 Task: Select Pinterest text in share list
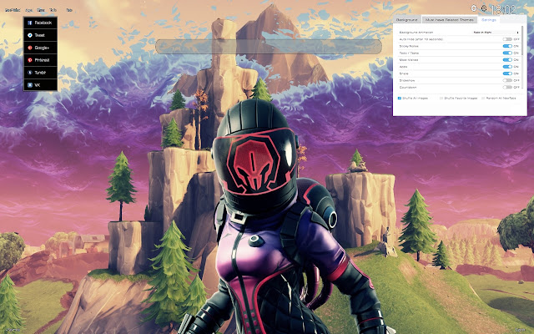pyautogui.click(x=42, y=60)
